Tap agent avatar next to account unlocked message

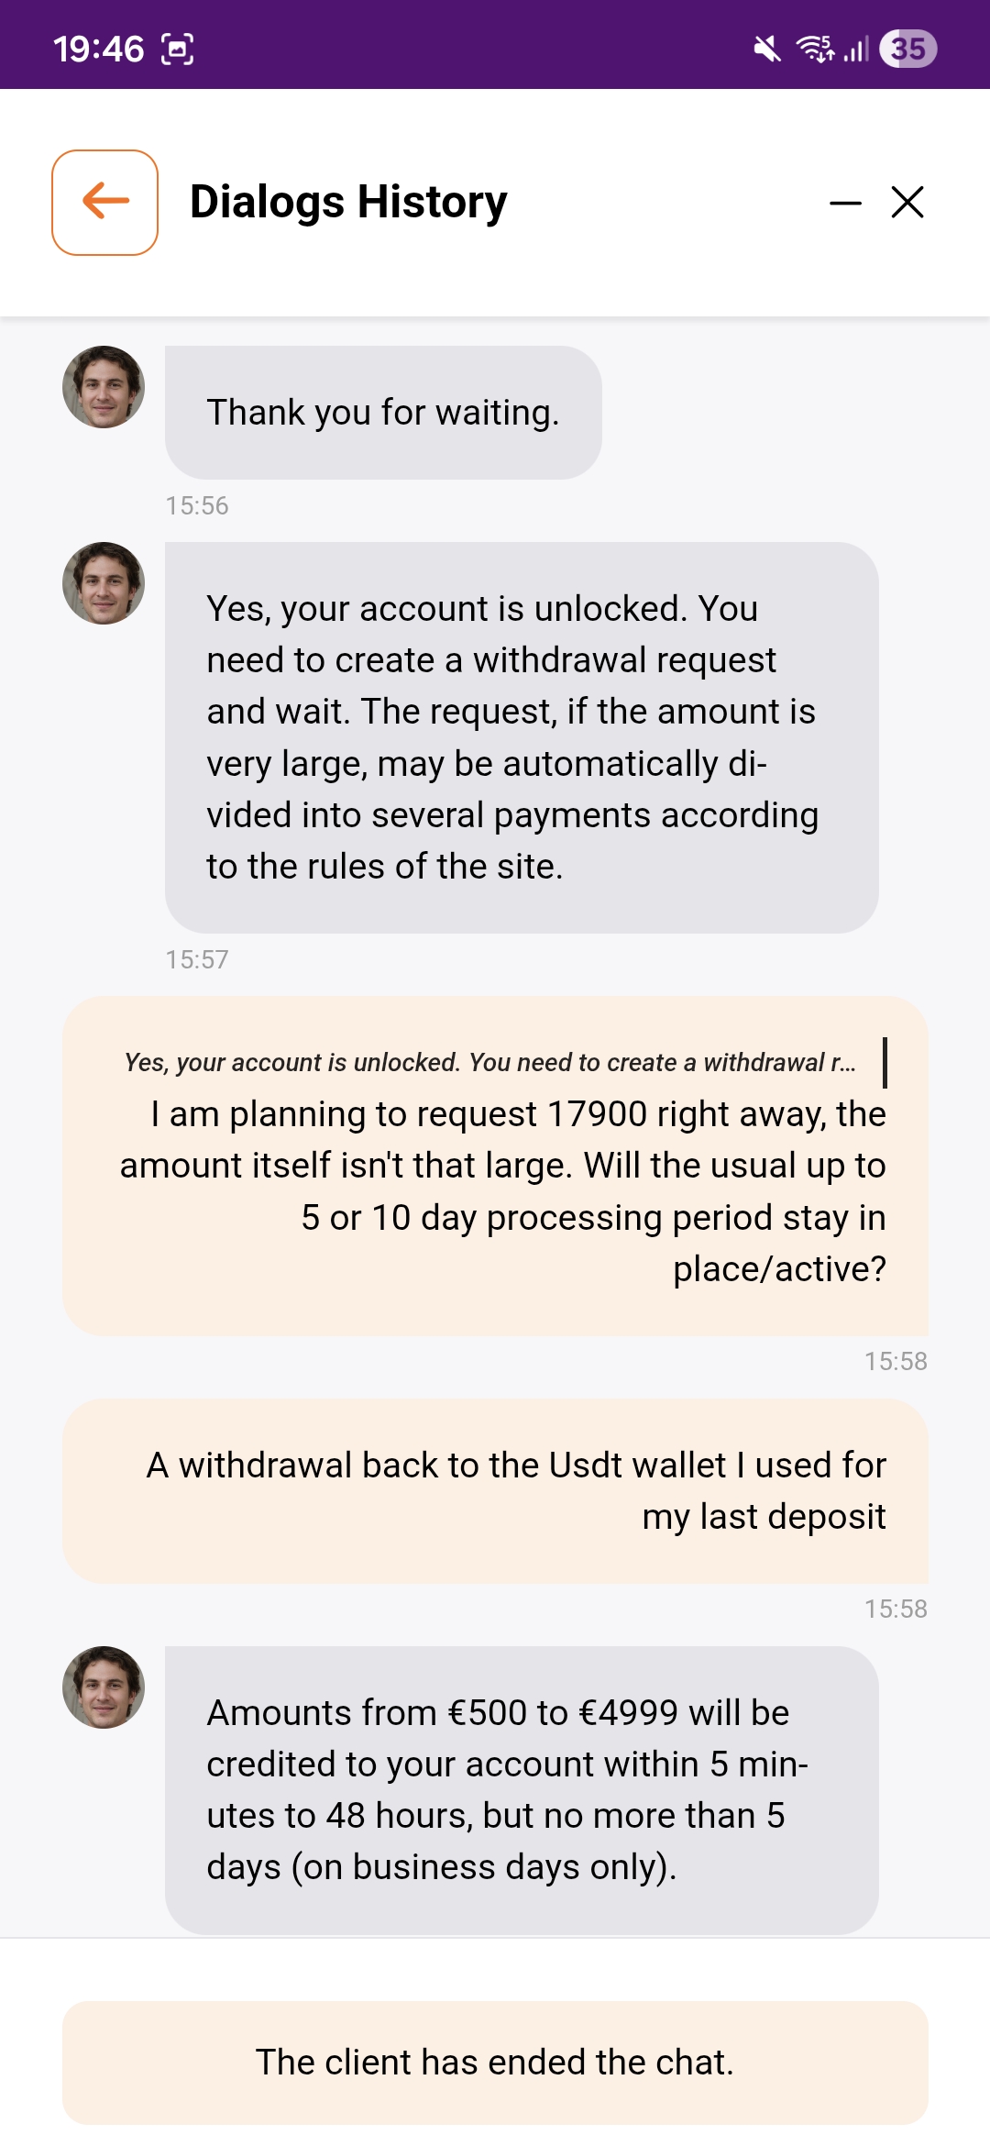tap(104, 583)
